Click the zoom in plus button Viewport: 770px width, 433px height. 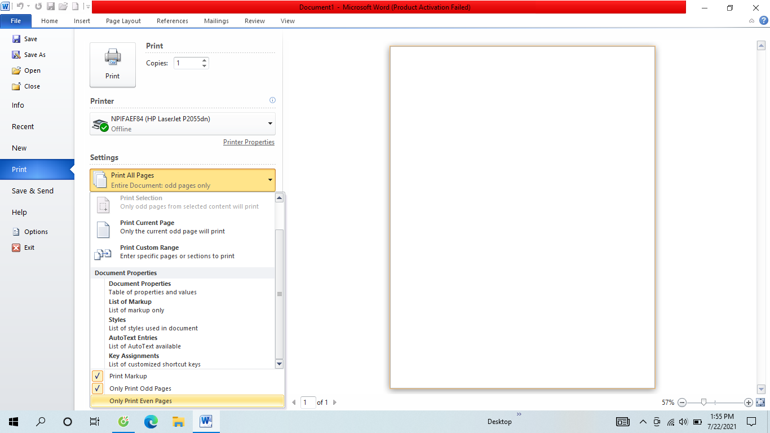749,403
